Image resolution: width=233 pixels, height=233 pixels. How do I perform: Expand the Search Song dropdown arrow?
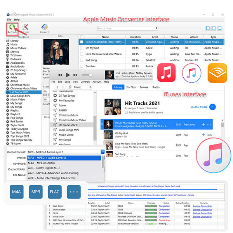click(x=156, y=28)
